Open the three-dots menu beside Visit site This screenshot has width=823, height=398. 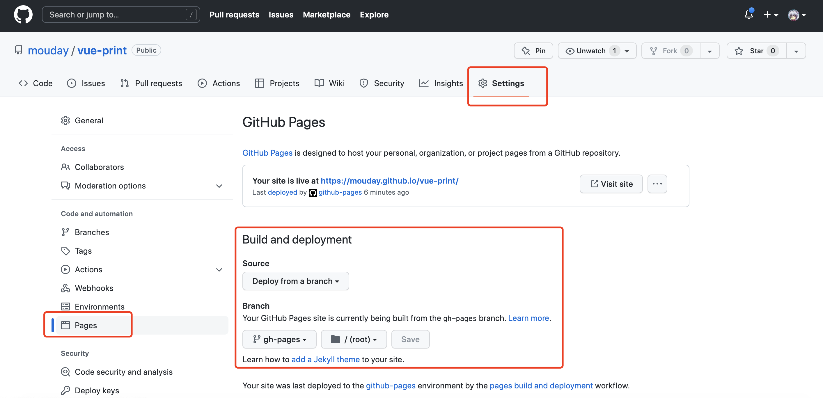pyautogui.click(x=657, y=184)
